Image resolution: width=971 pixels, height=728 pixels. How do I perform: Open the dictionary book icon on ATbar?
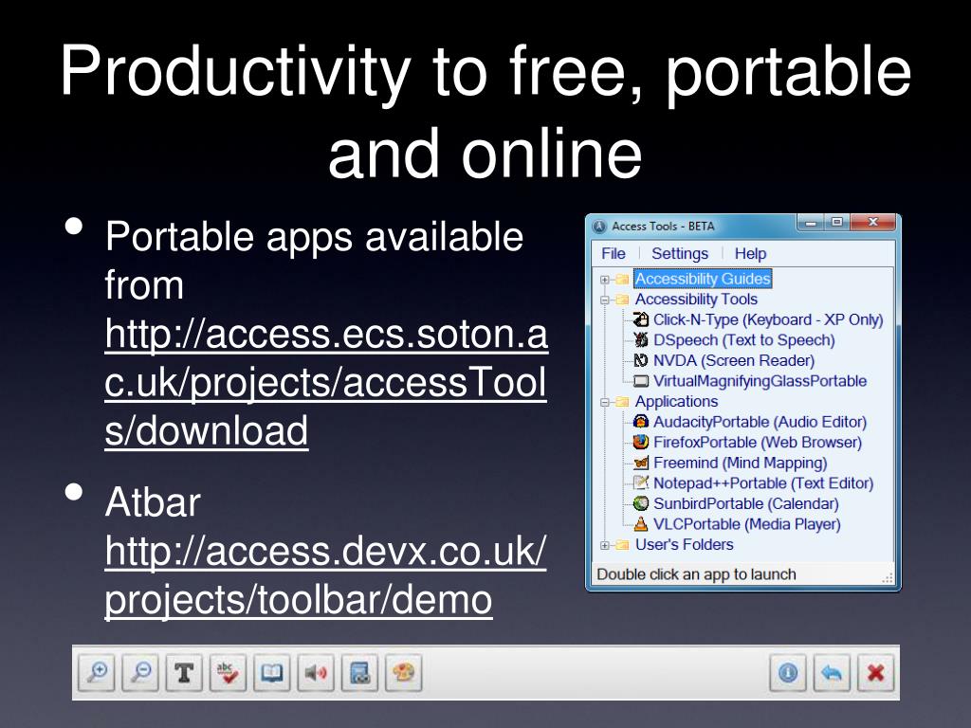click(x=272, y=673)
